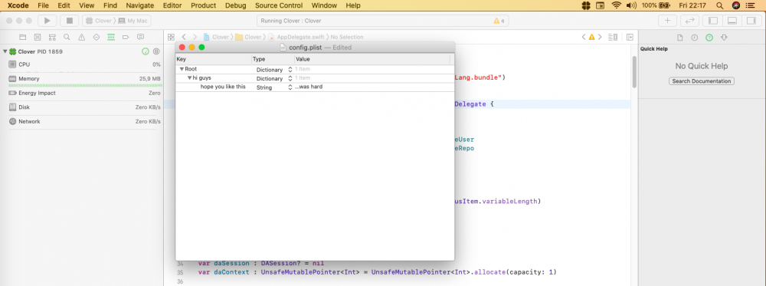The height and width of the screenshot is (286, 766).
Task: Open the Library with plus button
Action: 667,21
